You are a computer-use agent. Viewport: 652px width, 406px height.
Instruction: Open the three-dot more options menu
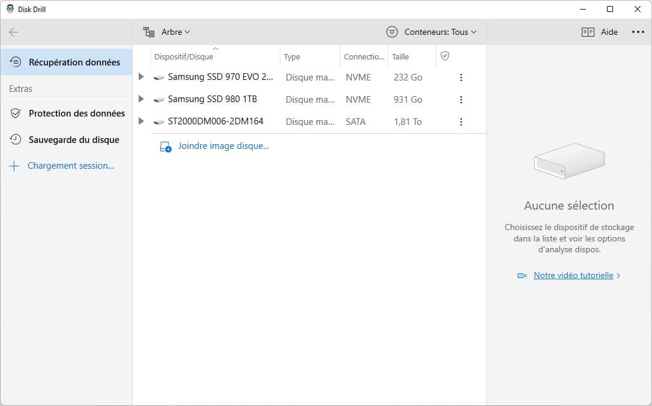[x=638, y=32]
